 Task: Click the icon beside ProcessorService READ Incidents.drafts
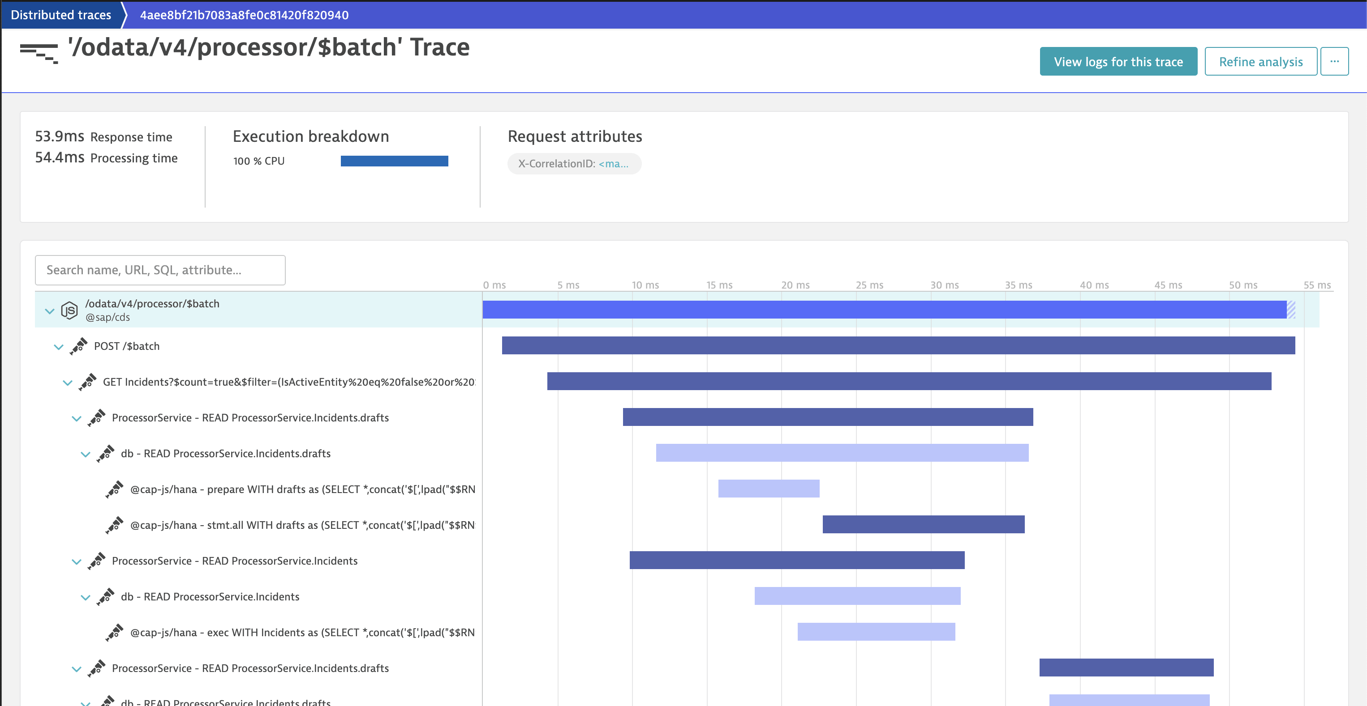(98, 417)
